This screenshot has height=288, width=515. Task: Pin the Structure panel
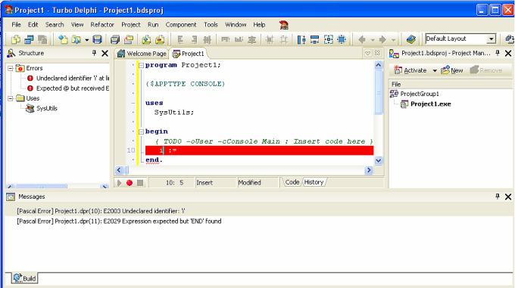[94, 53]
